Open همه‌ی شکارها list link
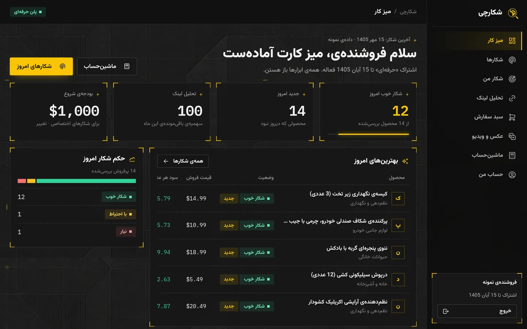Viewport: 527px width, 329px height. tap(183, 161)
